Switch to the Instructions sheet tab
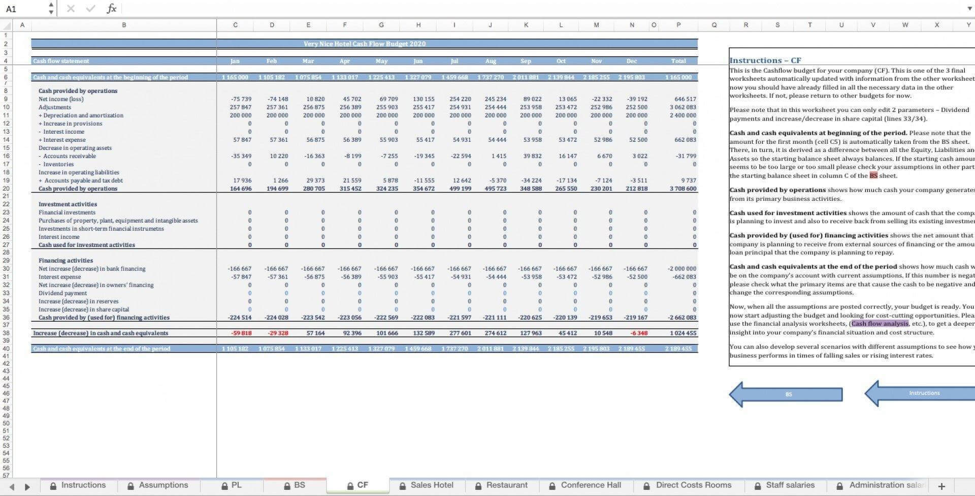Screen dimensions: 975x496 [79, 485]
